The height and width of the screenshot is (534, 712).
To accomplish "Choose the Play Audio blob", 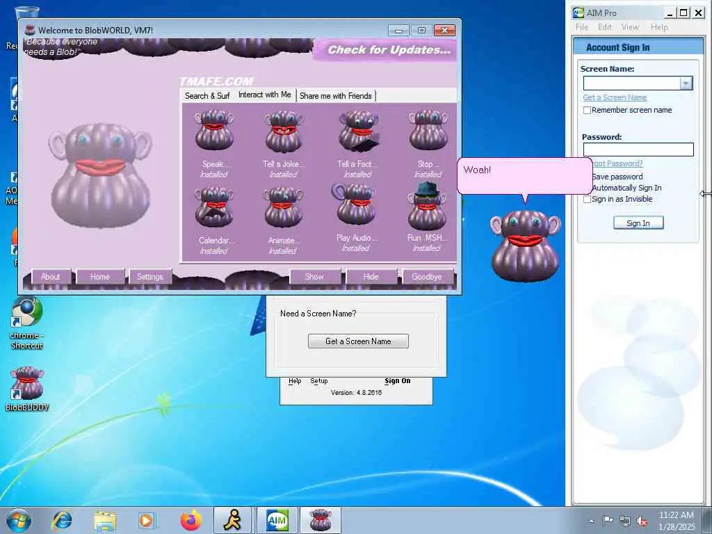I will point(354,204).
